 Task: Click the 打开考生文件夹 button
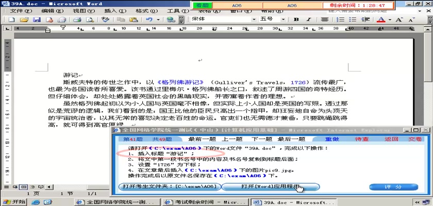pyautogui.click(x=170, y=187)
